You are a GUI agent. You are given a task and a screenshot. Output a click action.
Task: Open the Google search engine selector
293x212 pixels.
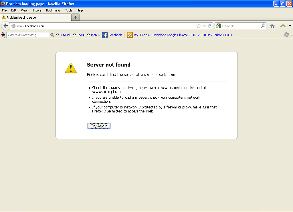pyautogui.click(x=219, y=26)
